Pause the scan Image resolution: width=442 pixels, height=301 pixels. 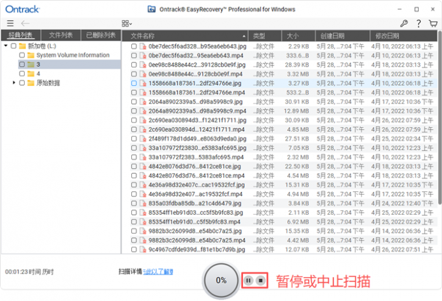[x=248, y=280]
